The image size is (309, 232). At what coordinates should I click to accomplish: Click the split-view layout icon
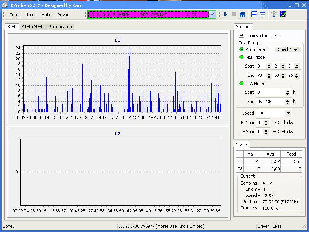click(254, 14)
